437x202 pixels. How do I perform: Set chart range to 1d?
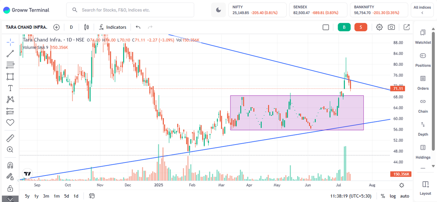(76, 196)
